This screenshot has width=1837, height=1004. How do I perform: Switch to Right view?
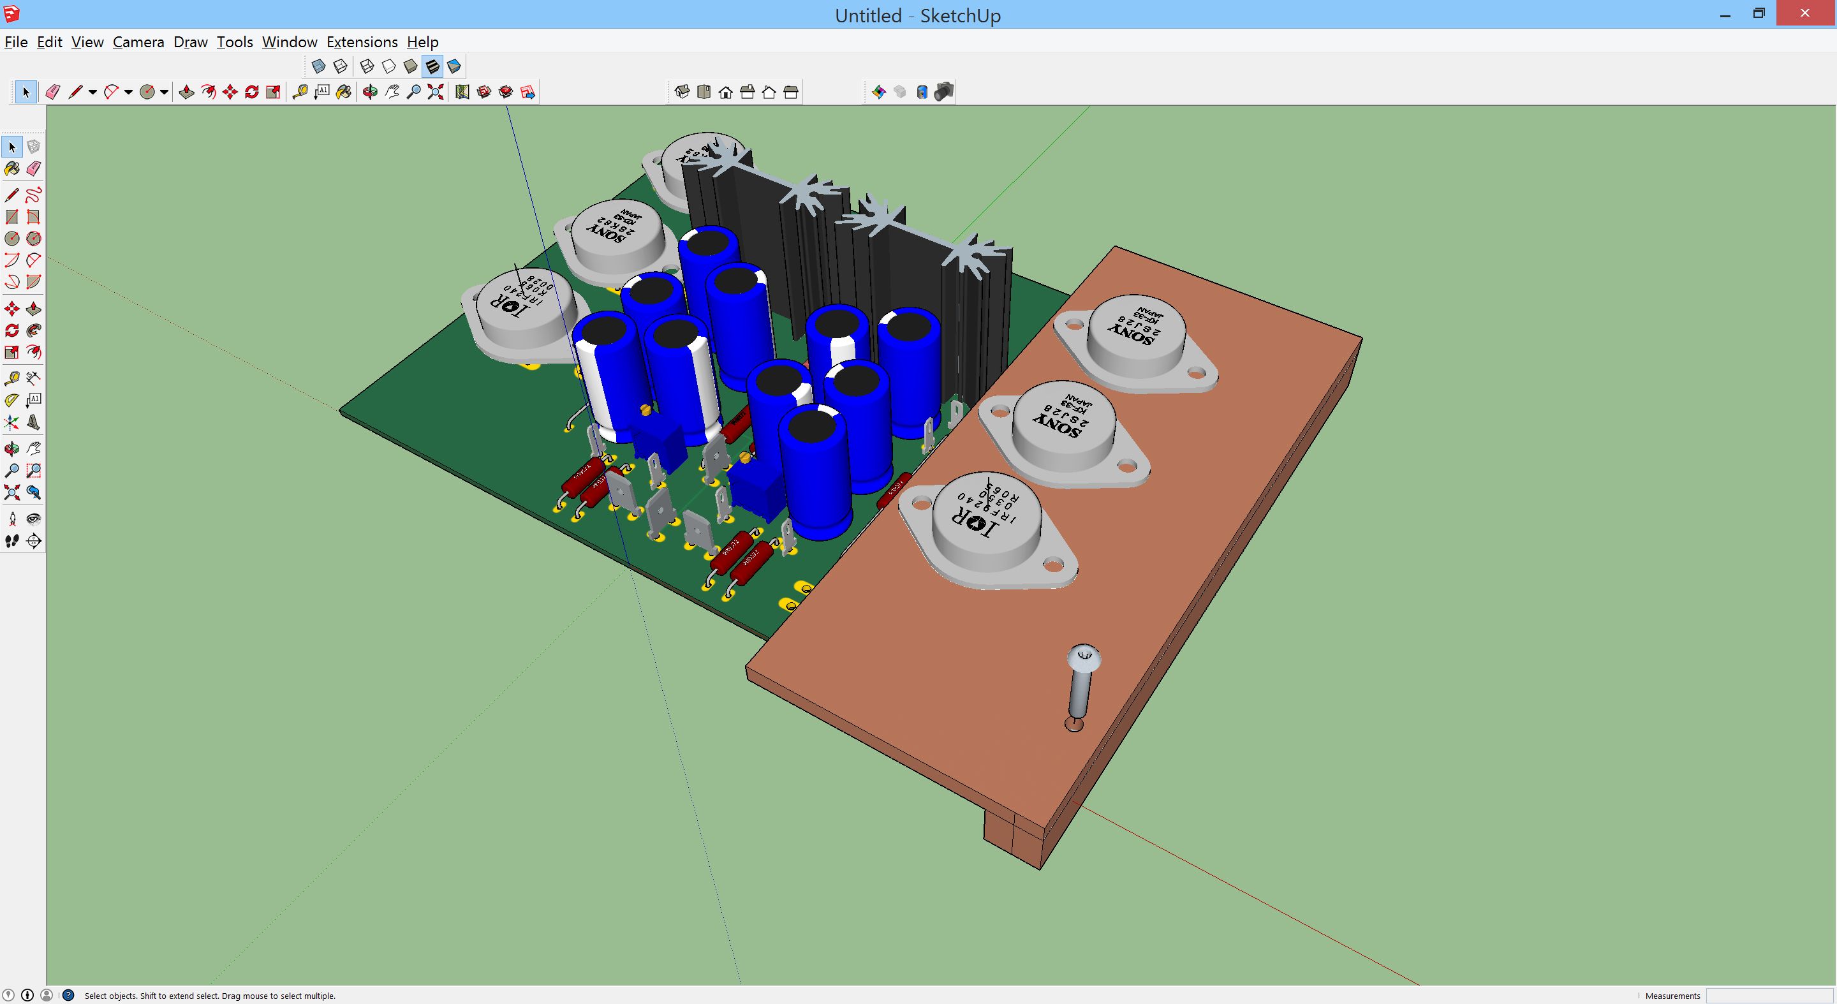pos(748,92)
